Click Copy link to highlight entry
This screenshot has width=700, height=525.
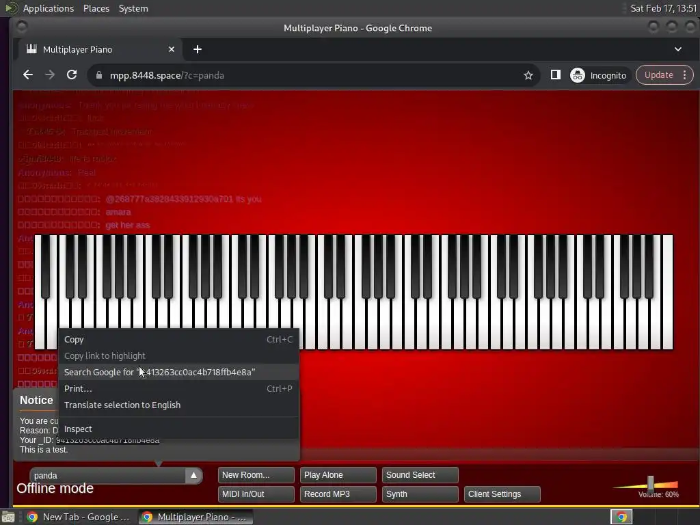(x=178, y=355)
